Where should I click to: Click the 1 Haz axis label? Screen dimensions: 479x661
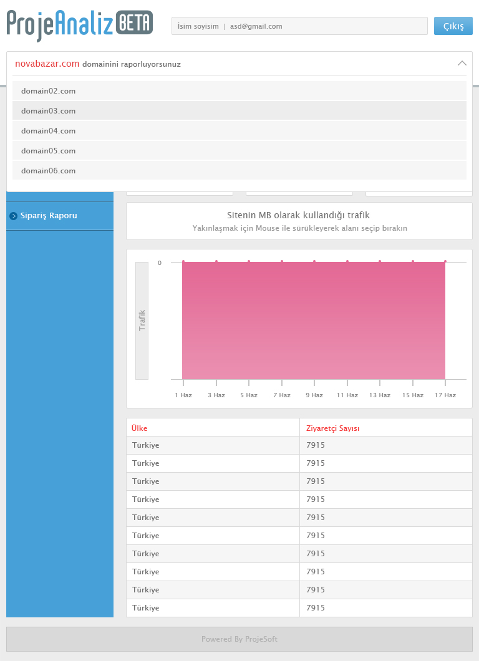(x=183, y=395)
